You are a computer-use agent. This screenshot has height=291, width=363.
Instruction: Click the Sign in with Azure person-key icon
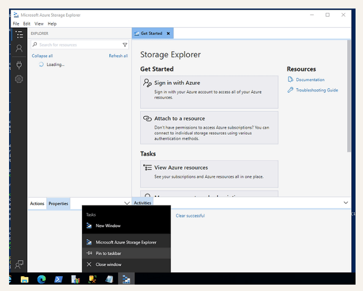[147, 83]
